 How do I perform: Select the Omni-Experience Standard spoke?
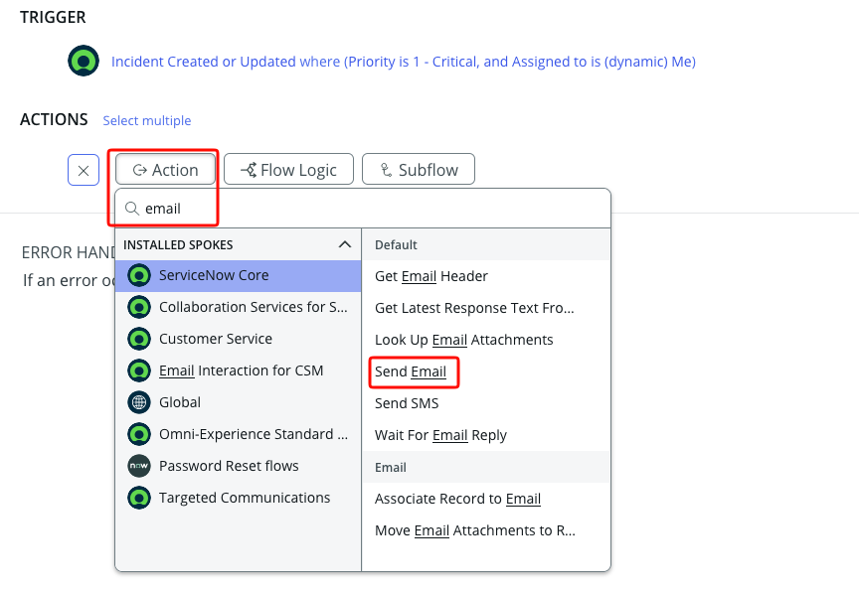click(x=254, y=434)
